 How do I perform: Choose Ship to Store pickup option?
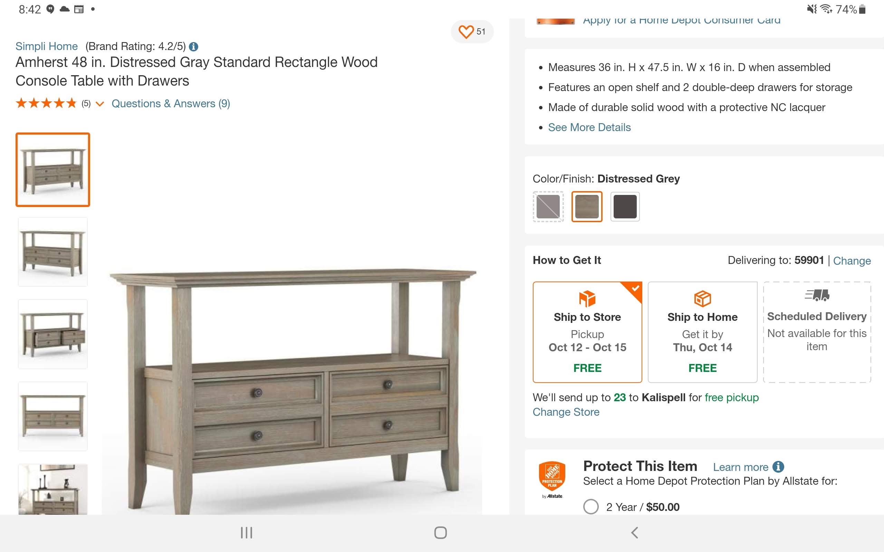coord(587,332)
